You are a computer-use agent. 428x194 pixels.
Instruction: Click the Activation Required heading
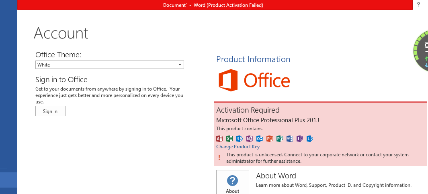click(x=248, y=110)
